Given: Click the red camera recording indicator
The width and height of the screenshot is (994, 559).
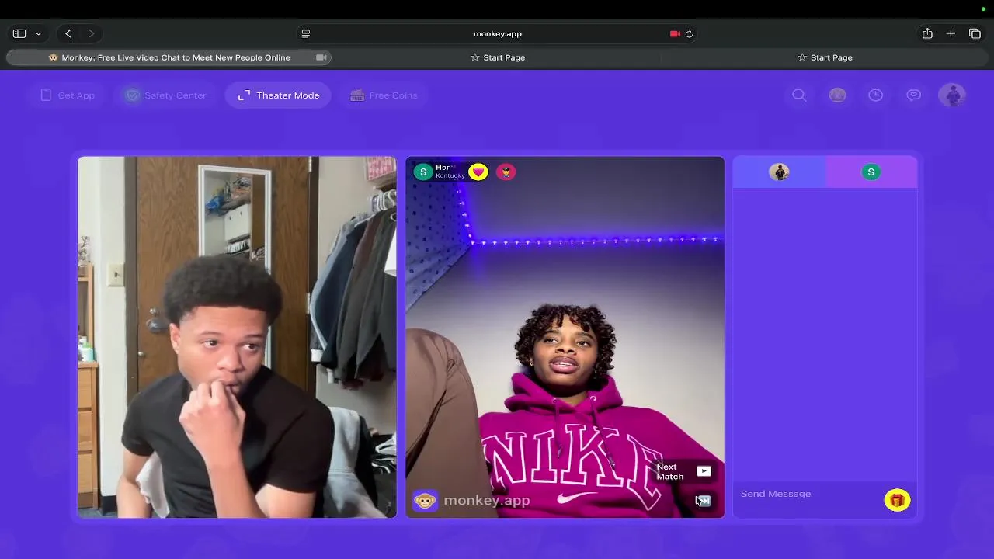Looking at the screenshot, I should [x=675, y=33].
